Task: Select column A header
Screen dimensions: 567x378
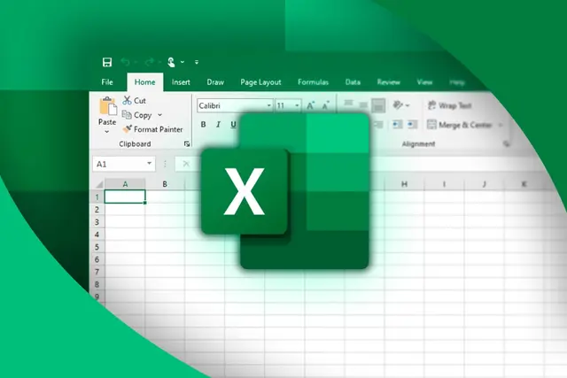Action: [125, 184]
